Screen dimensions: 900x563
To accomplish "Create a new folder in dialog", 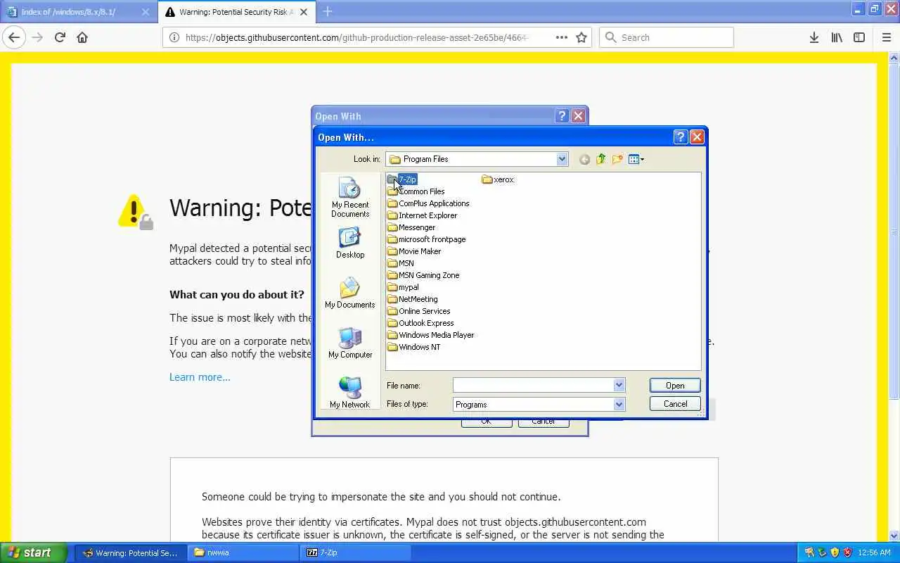I will [x=617, y=159].
